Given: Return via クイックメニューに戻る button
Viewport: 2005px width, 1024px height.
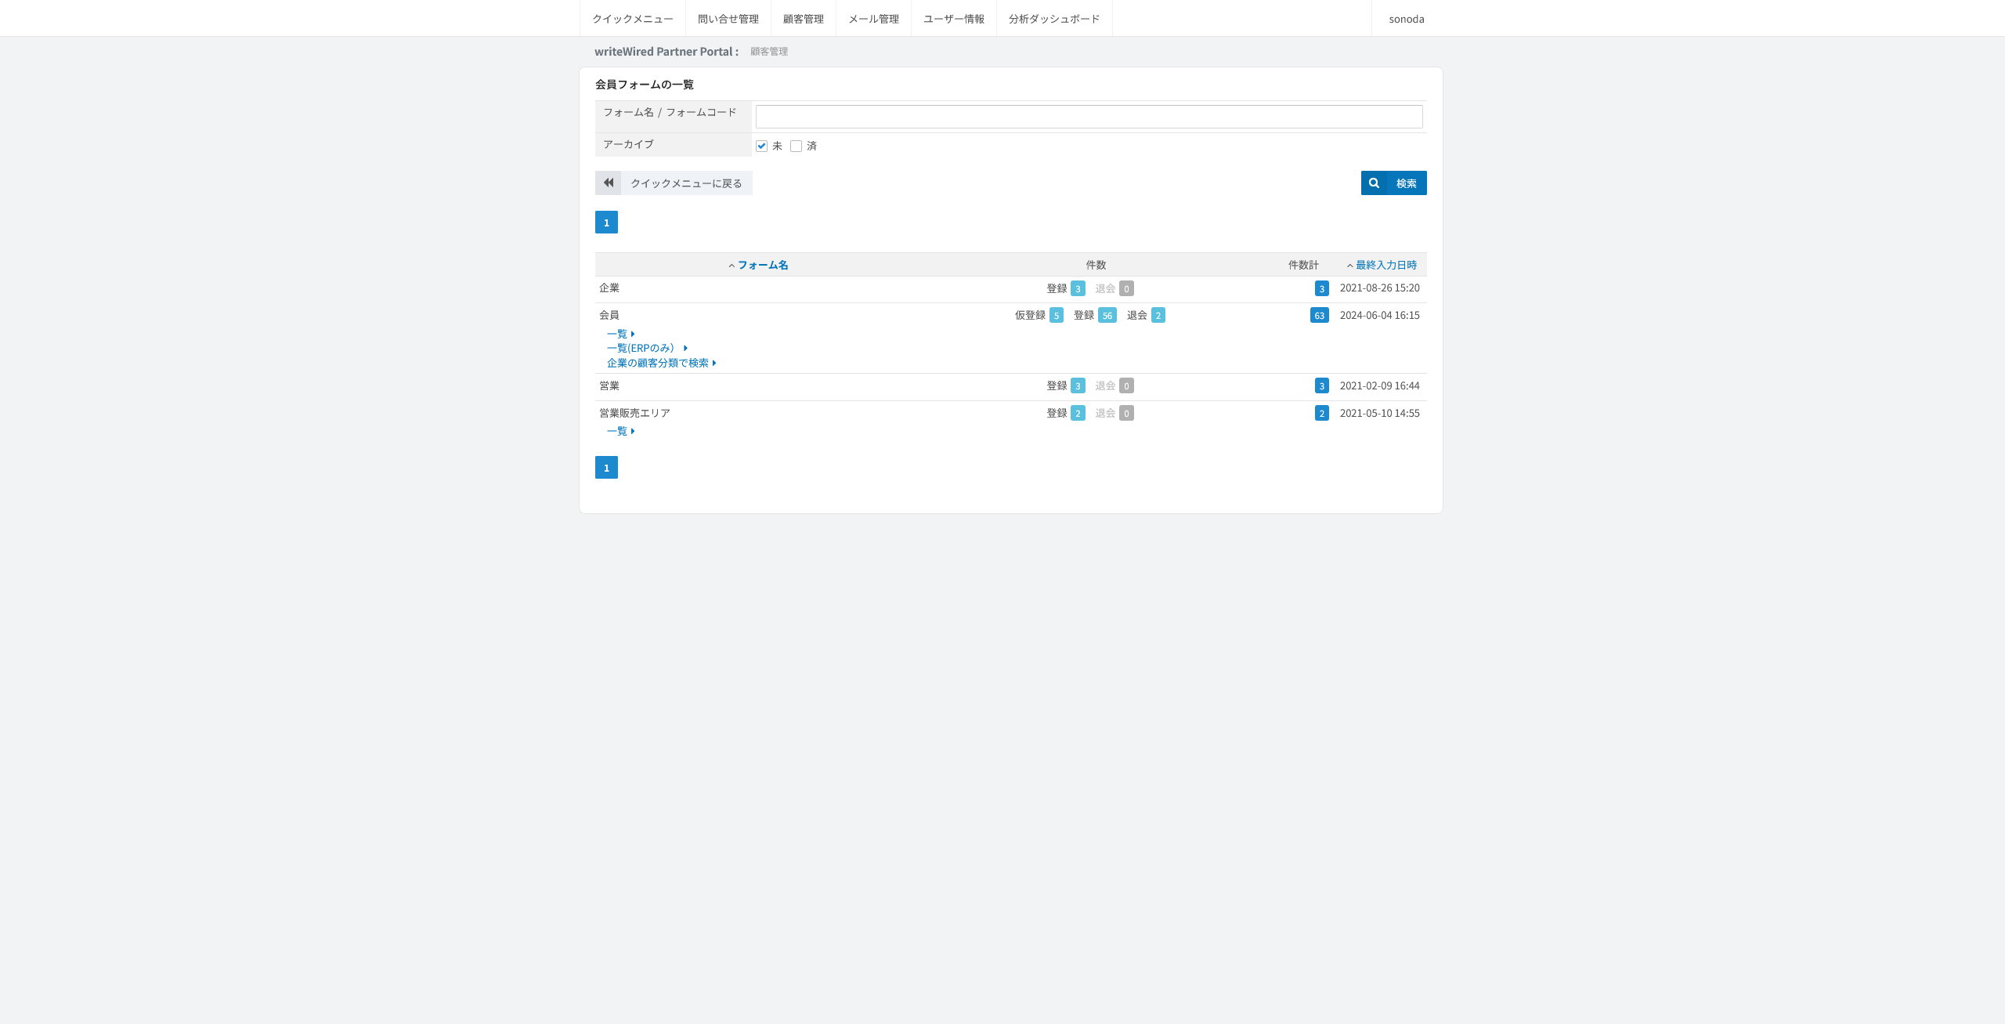Looking at the screenshot, I should 674,183.
